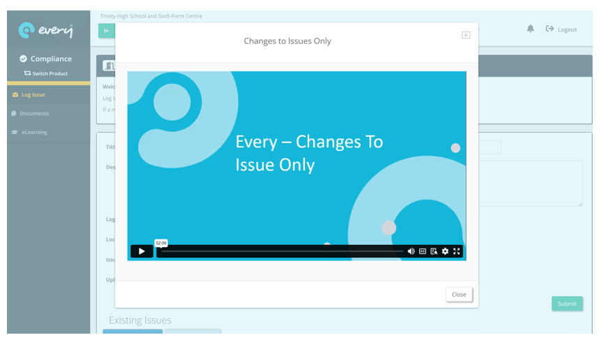Open eLearning in the sidebar
The image size is (602, 342).
[49, 132]
